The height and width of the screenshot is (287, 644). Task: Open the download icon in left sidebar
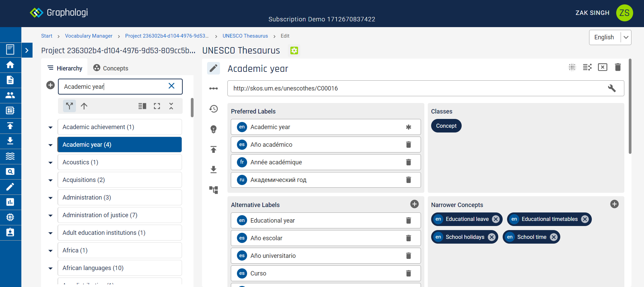pos(10,141)
